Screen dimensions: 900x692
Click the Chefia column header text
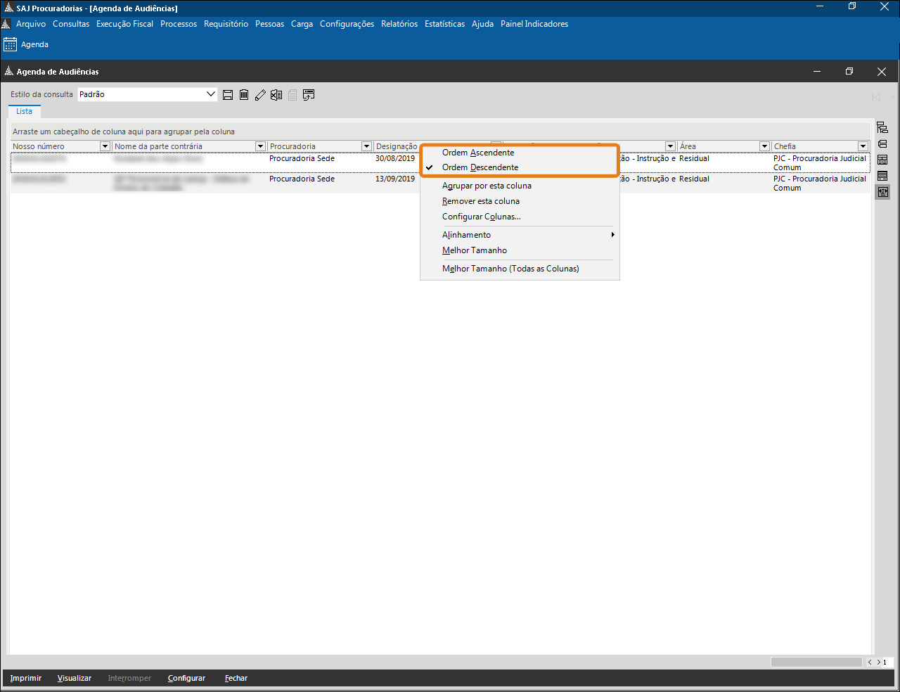click(785, 146)
